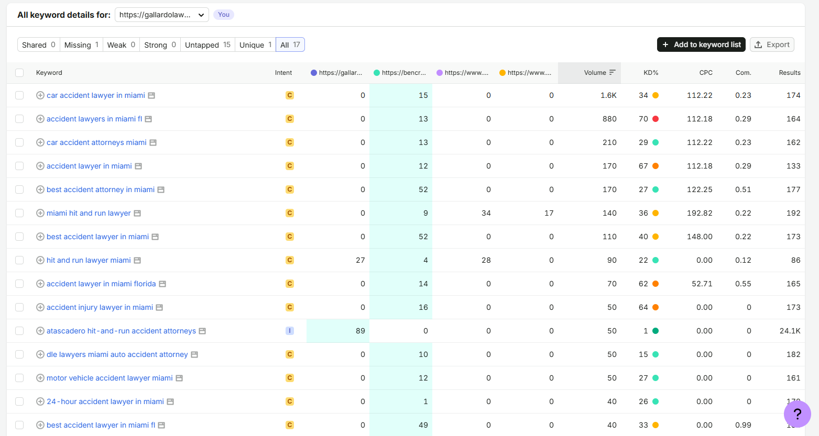Tick the select-all checkbox in table header

click(19, 73)
